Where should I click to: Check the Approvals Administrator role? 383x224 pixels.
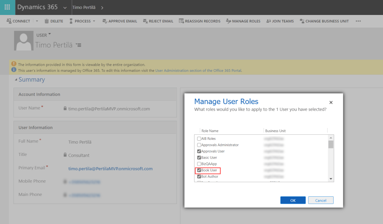(199, 145)
